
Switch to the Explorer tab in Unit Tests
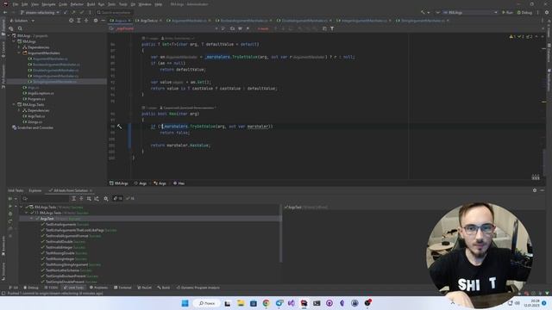click(34, 190)
